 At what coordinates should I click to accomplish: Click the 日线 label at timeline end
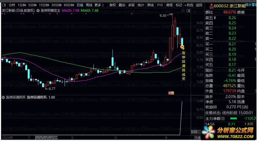pyautogui.click(x=197, y=137)
